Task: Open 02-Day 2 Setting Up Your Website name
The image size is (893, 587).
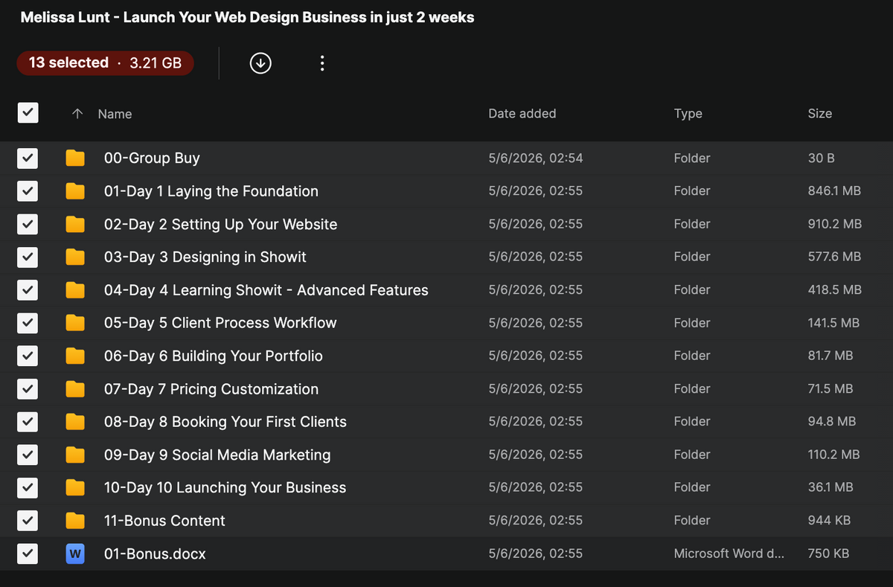Action: coord(220,224)
